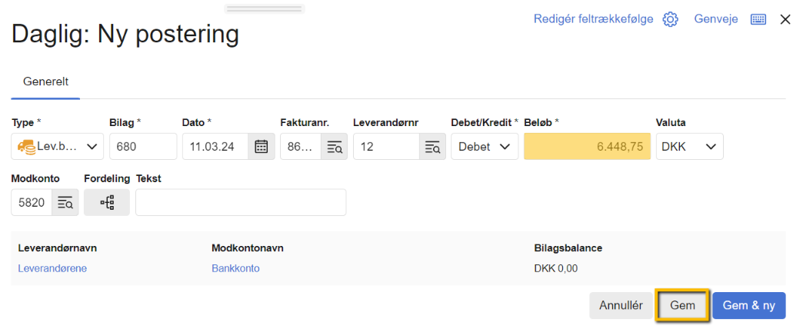The width and height of the screenshot is (803, 329).
Task: Expand the Type dropdown
Action: 58,146
